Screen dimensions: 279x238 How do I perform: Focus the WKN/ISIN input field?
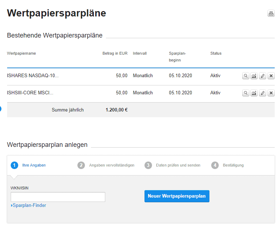click(58, 197)
